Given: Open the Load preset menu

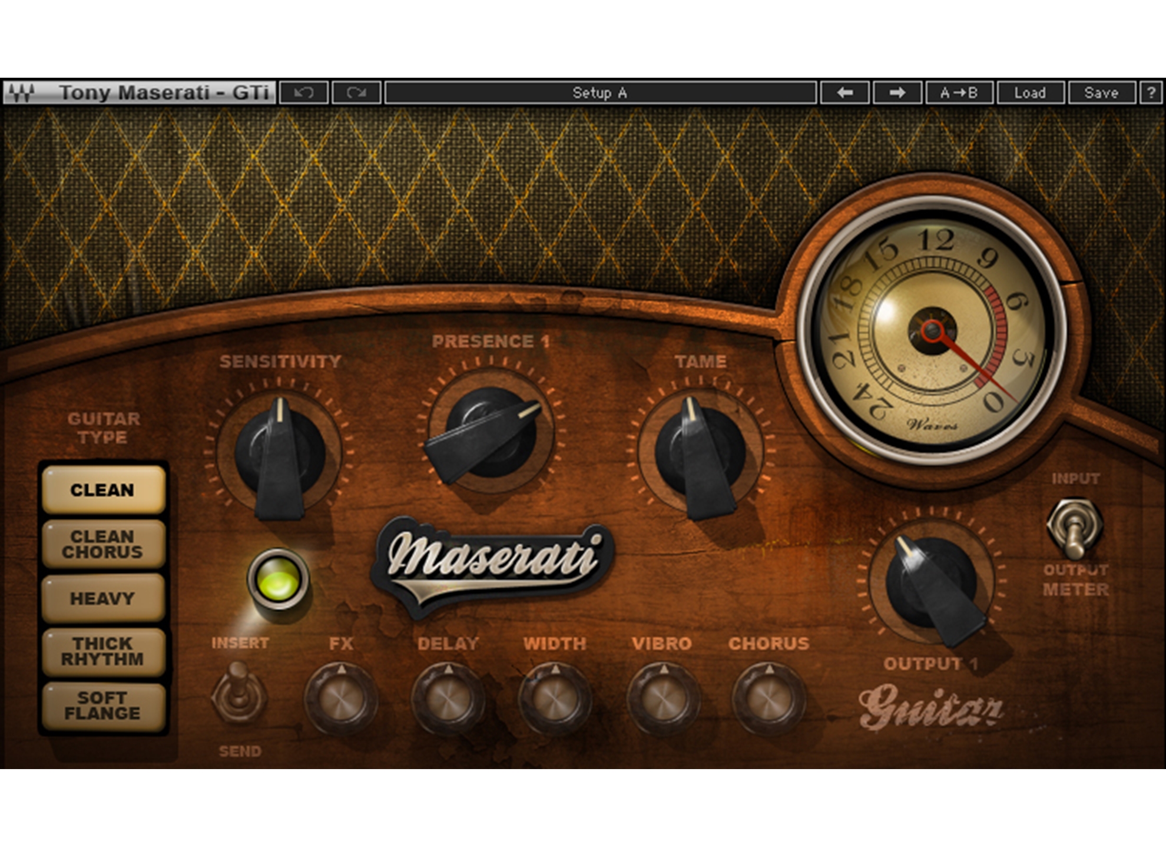Looking at the screenshot, I should [x=1029, y=93].
